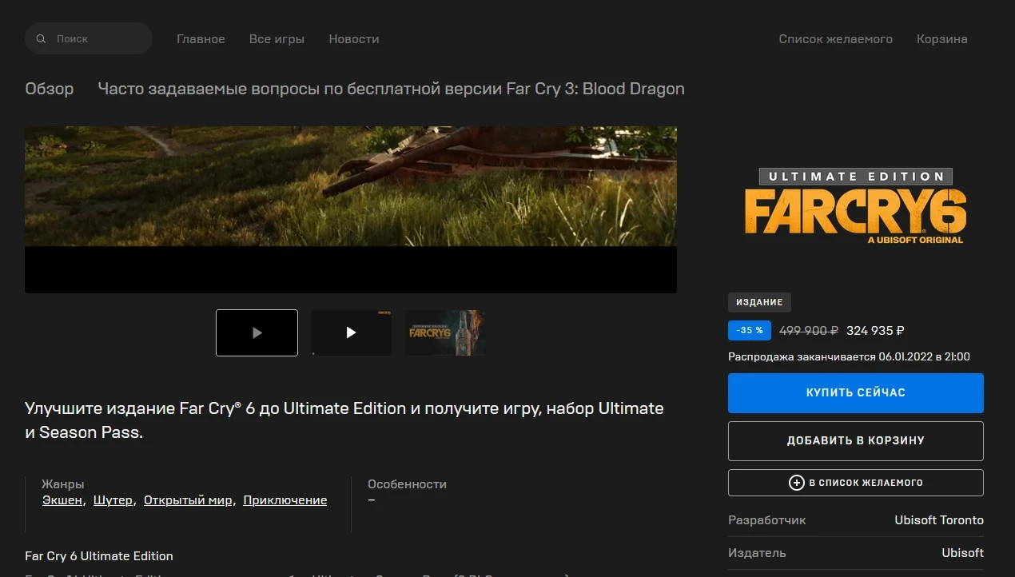Open the Приключение genre link

point(285,500)
